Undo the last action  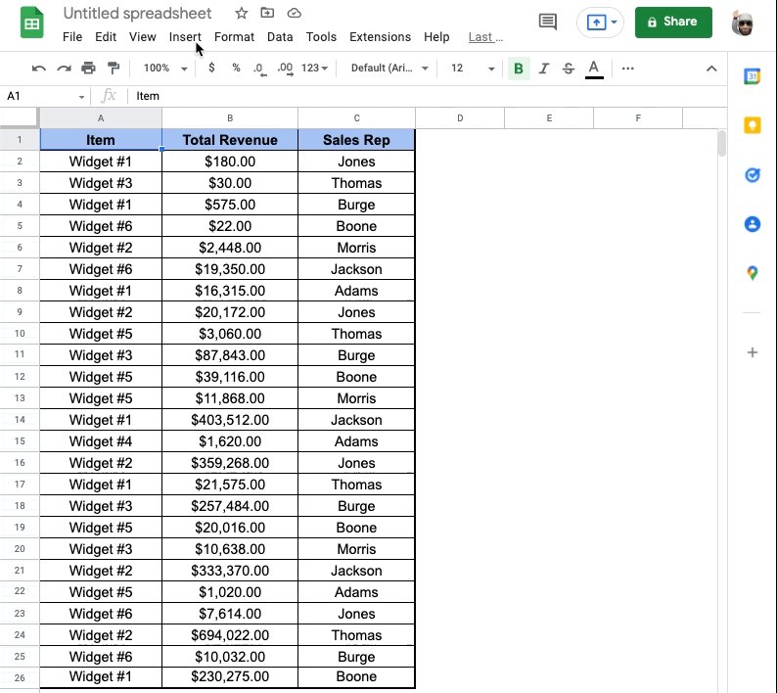pos(38,69)
